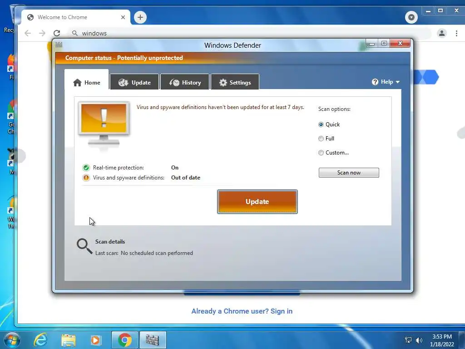Click the Chrome taskbar icon
Viewport: 465px width, 349px height.
[125, 340]
